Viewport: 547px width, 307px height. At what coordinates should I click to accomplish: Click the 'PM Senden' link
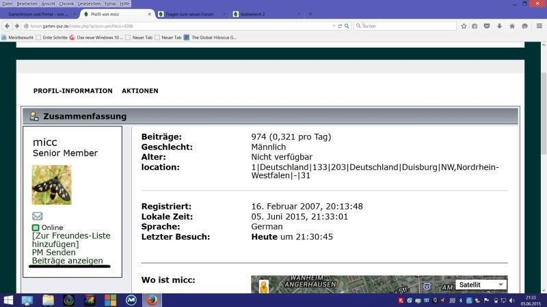pos(54,252)
